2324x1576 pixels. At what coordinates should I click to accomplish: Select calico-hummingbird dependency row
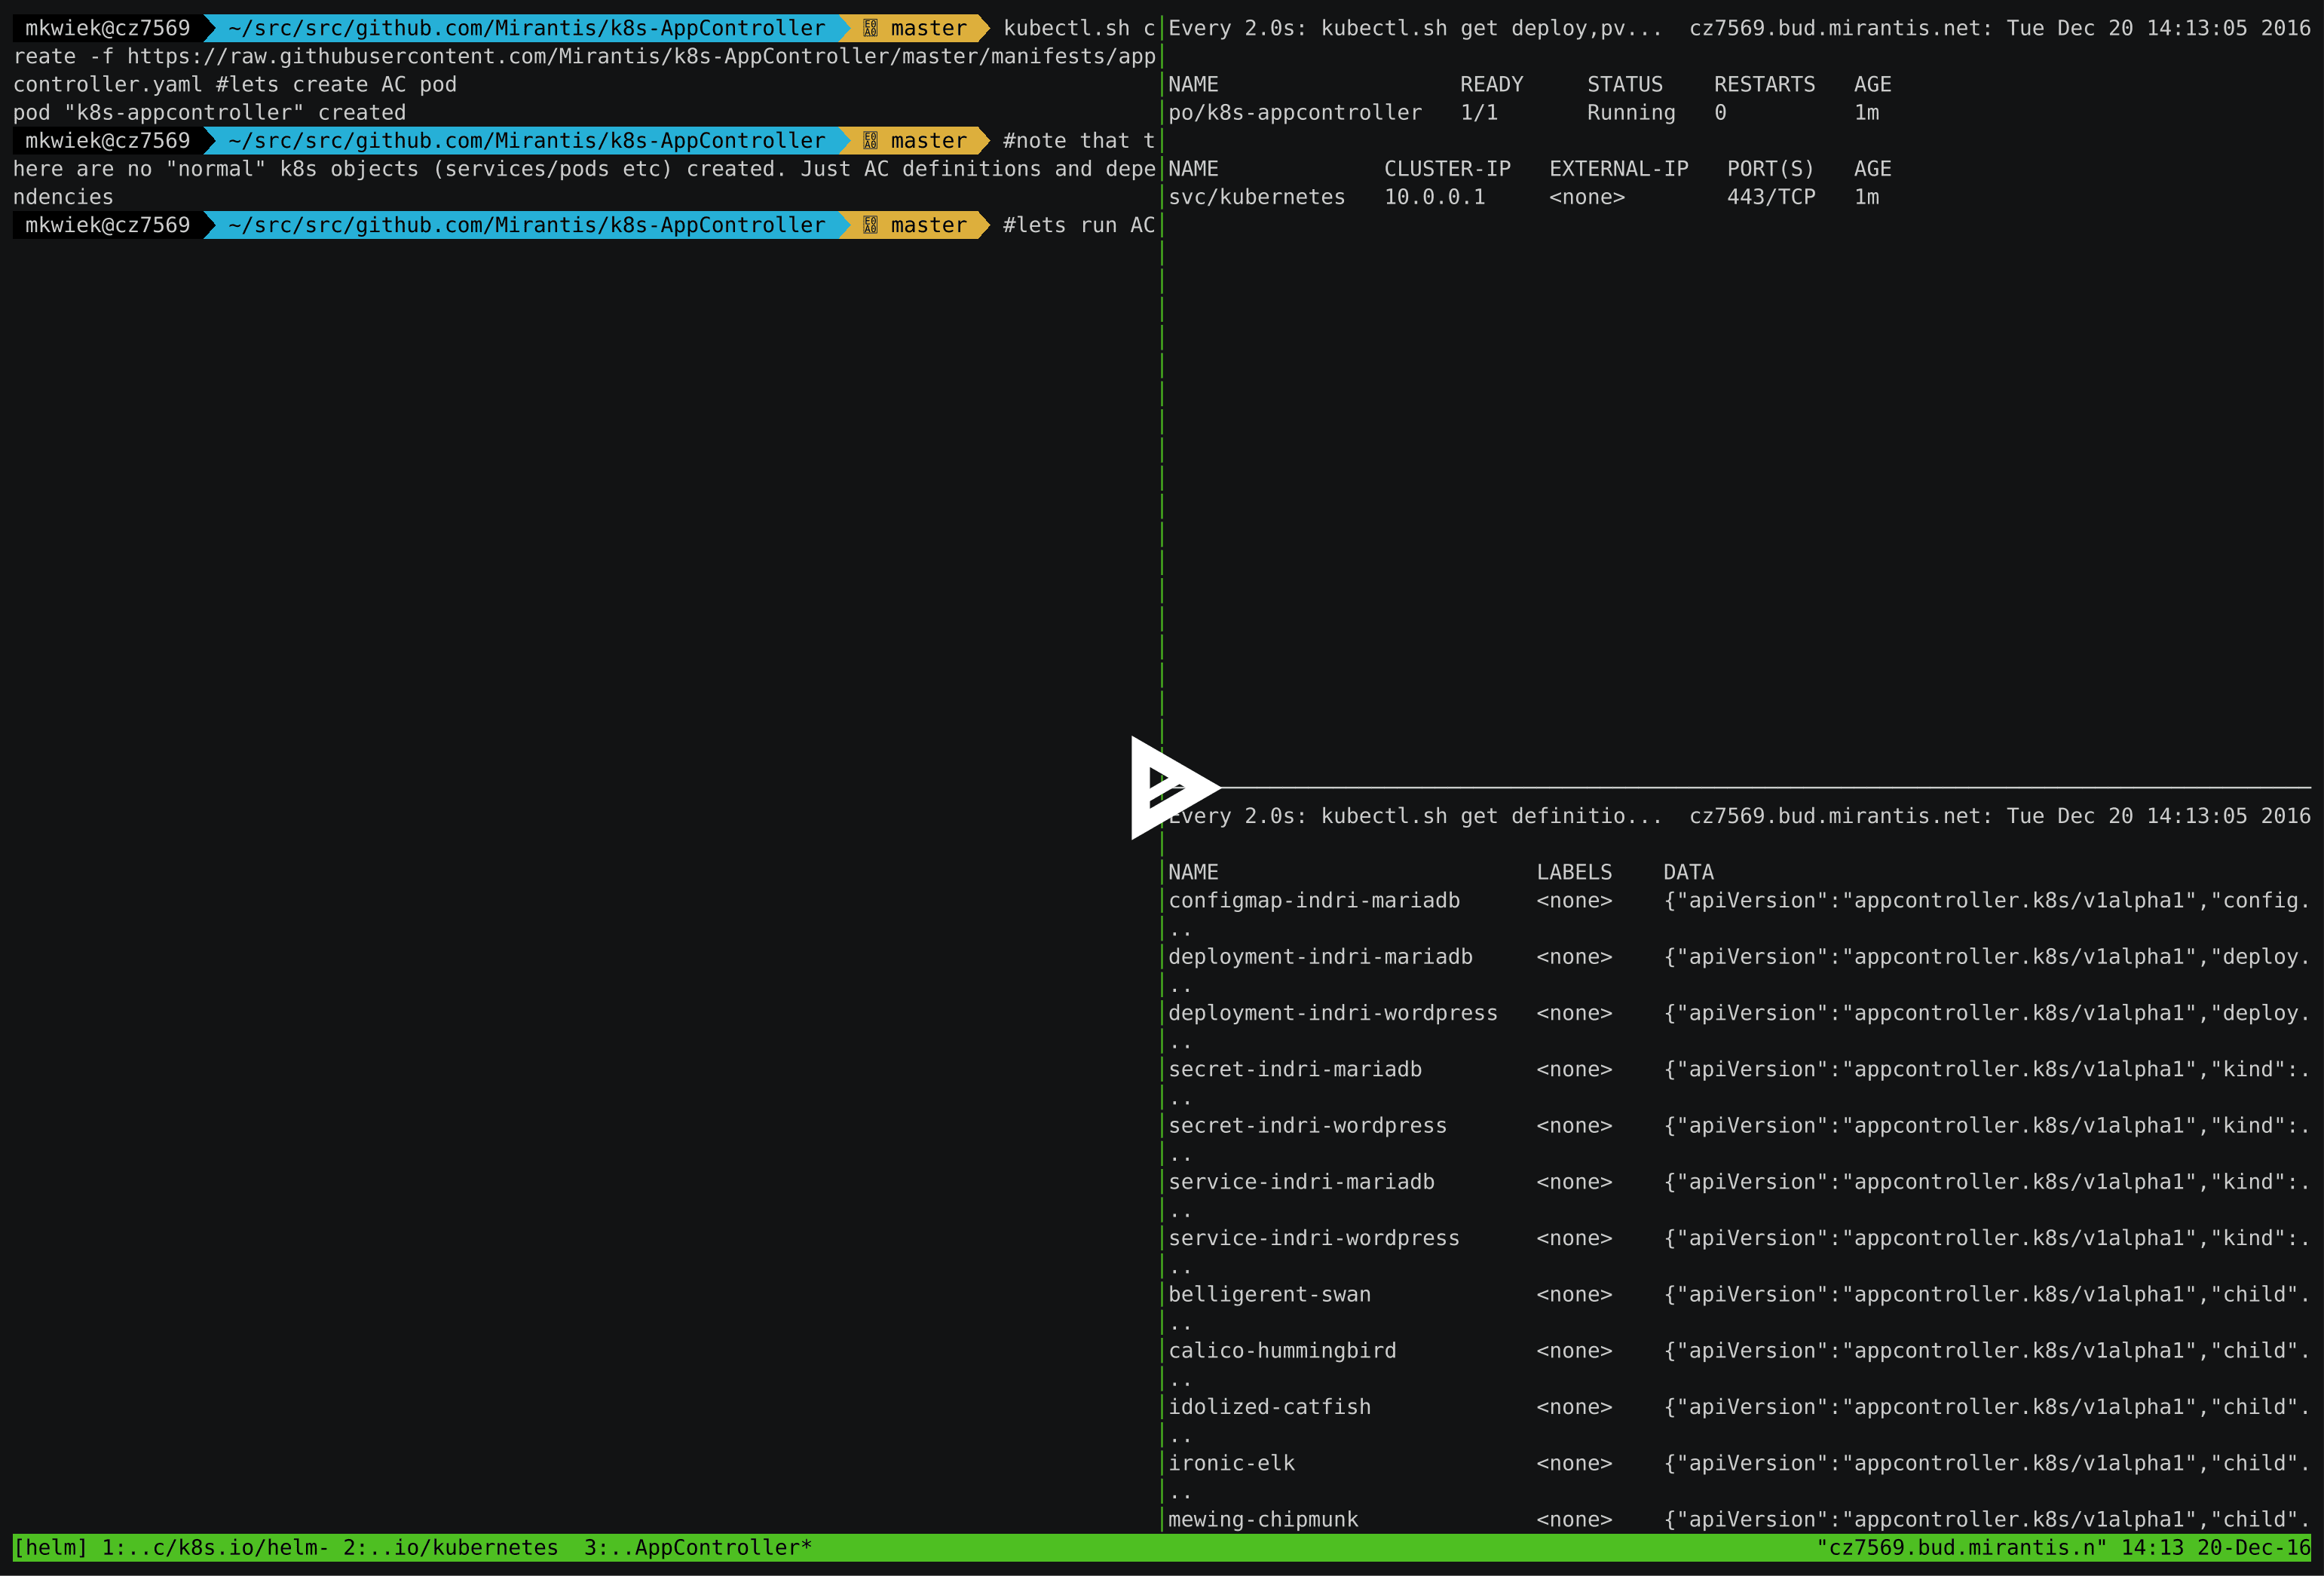click(x=1282, y=1350)
